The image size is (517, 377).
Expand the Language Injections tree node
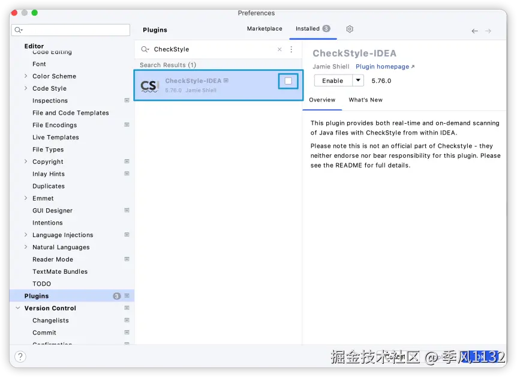pos(26,235)
